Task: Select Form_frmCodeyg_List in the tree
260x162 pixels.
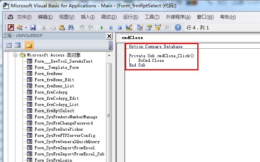Action: [56, 104]
